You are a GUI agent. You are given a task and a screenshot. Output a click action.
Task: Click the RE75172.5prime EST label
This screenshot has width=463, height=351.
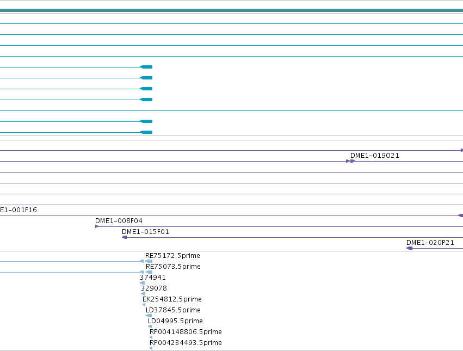pyautogui.click(x=172, y=256)
